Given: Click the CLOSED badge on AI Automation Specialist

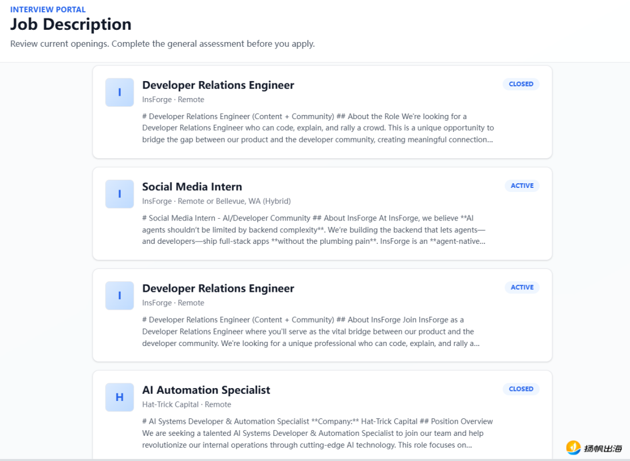Looking at the screenshot, I should click(x=521, y=389).
